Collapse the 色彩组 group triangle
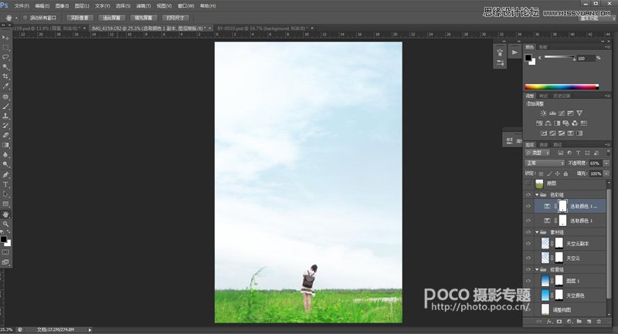This screenshot has height=334, width=618. pyautogui.click(x=537, y=194)
